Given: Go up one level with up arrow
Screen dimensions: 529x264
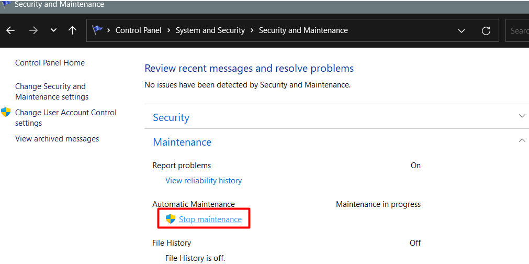Looking at the screenshot, I should (72, 30).
